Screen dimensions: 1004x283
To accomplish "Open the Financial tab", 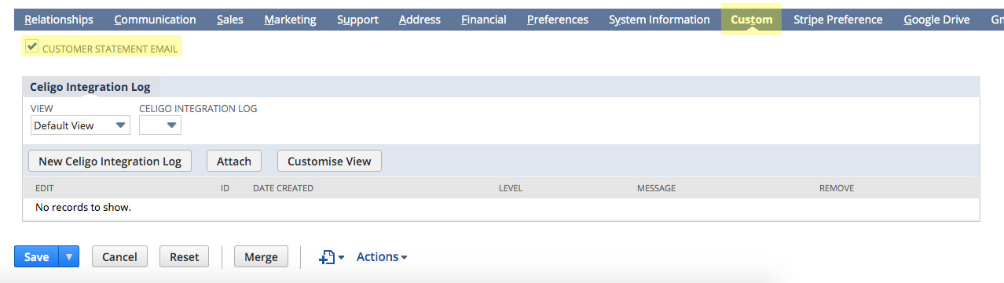I will (484, 20).
